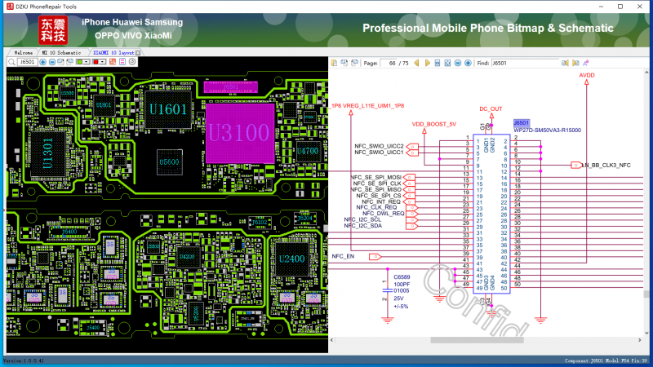The height and width of the screenshot is (367, 653).
Task: Click the search magnifier icon beside J6501
Action: [11, 62]
